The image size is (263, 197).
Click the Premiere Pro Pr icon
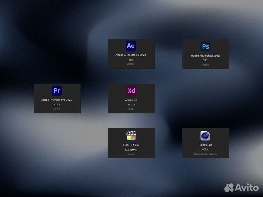click(x=57, y=90)
